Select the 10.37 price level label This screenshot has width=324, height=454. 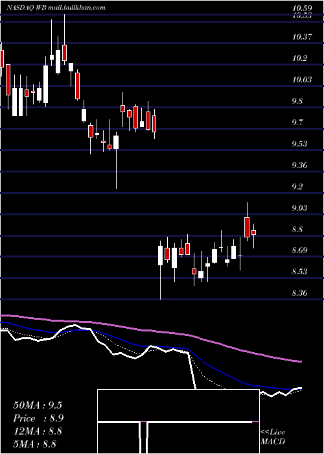[302, 37]
